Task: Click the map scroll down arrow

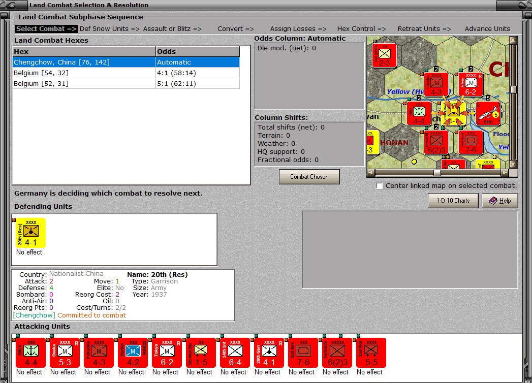Action: [x=513, y=165]
